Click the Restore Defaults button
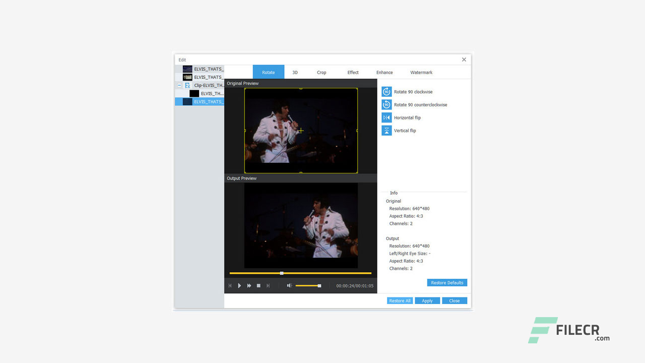The image size is (645, 363). coord(447,282)
